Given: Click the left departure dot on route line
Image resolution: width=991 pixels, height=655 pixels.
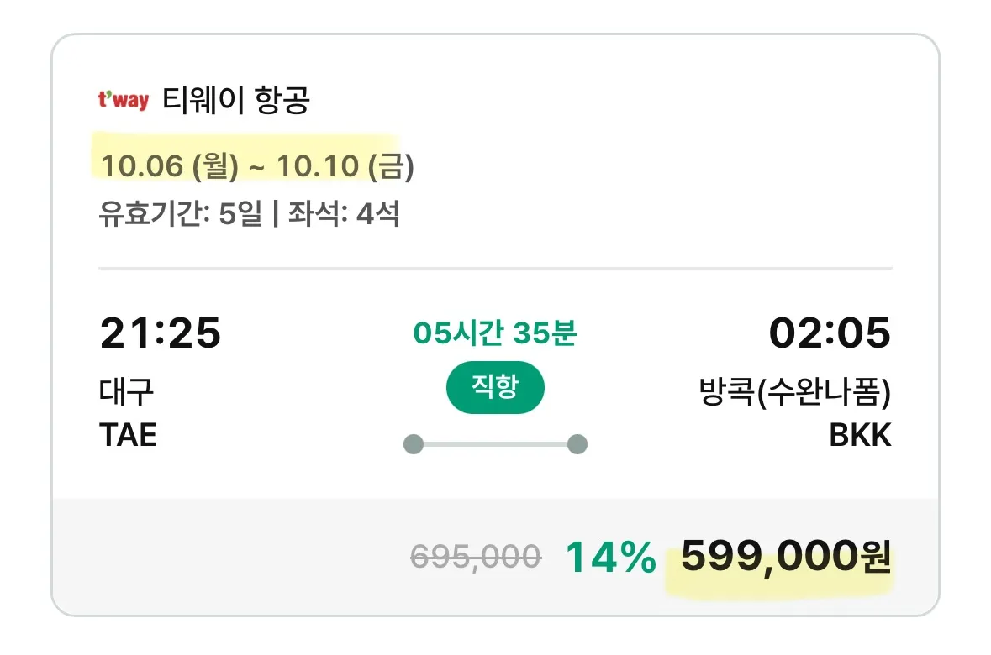Looking at the screenshot, I should coord(413,444).
